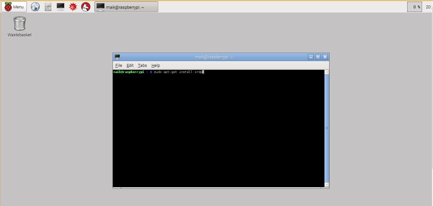Click the terminal scrollbar down arrow
The image size is (433, 206).
(327, 184)
